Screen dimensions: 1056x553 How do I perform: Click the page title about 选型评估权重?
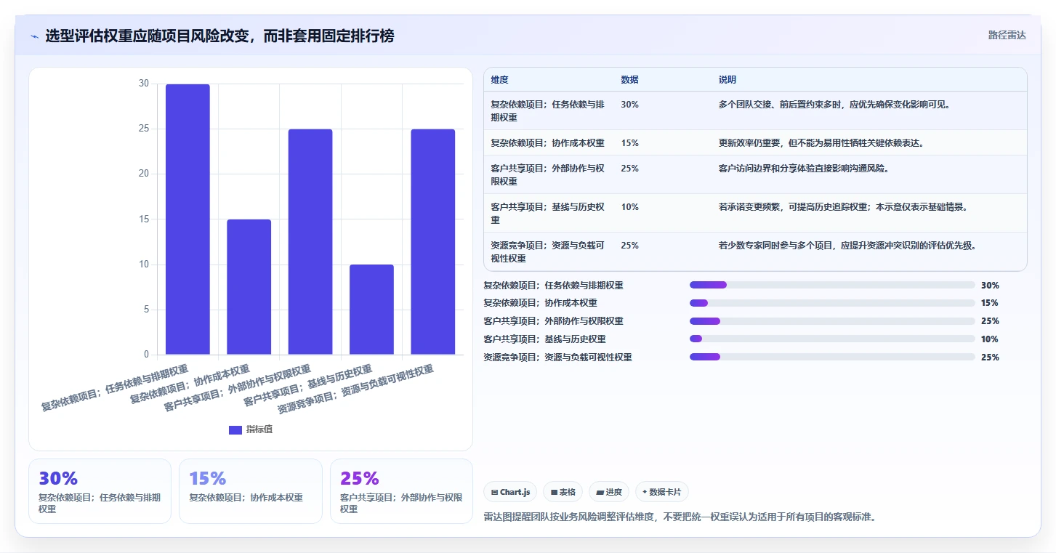click(219, 36)
